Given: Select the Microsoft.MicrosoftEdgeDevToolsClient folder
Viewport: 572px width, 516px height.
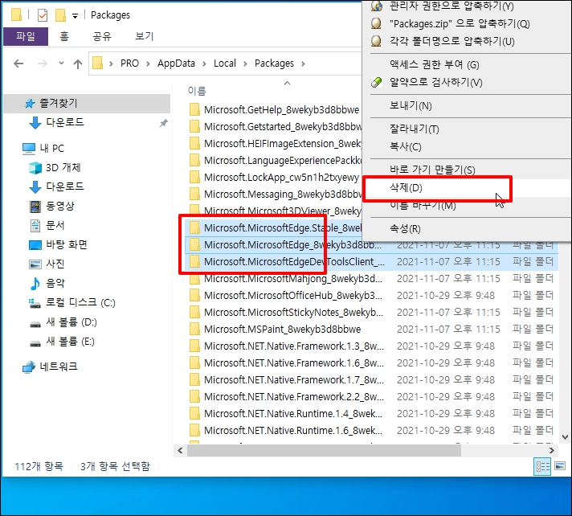Looking at the screenshot, I should (x=371, y=262).
